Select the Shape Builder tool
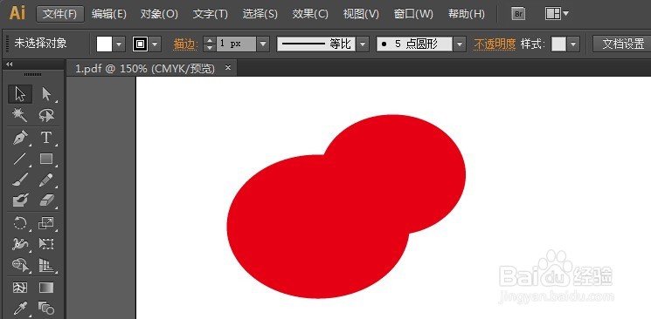651x319 pixels. 20,265
